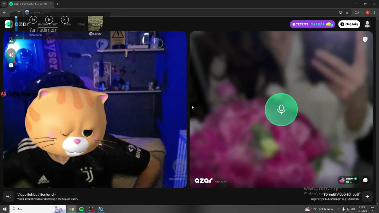
Task: Open the network icon in tray
Action: (348, 209)
